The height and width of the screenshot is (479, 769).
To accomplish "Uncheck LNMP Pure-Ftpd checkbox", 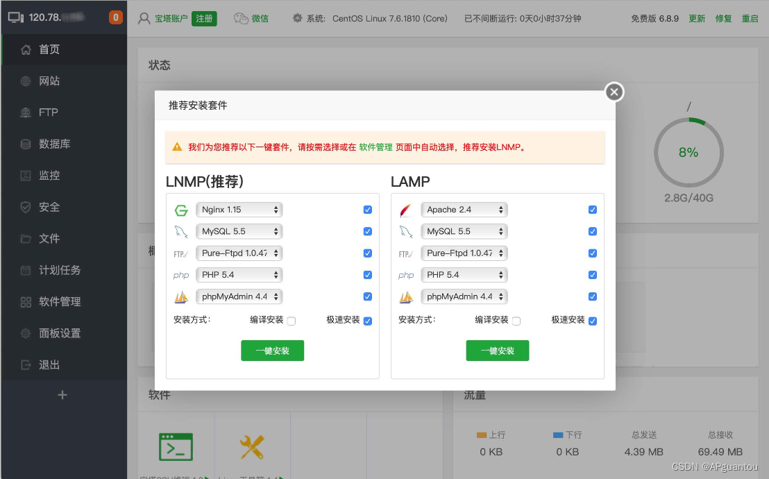I will (x=367, y=253).
